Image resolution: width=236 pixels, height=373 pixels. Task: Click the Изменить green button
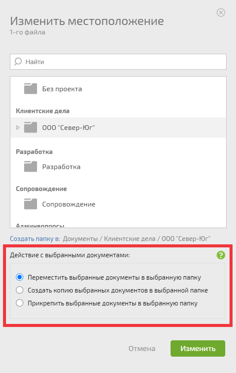198,348
